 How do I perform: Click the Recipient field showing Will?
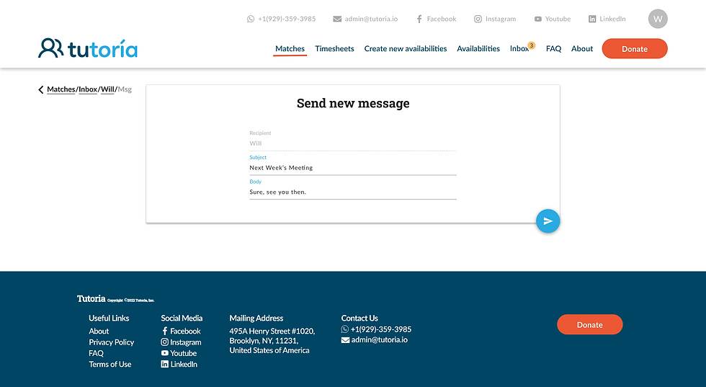353,143
